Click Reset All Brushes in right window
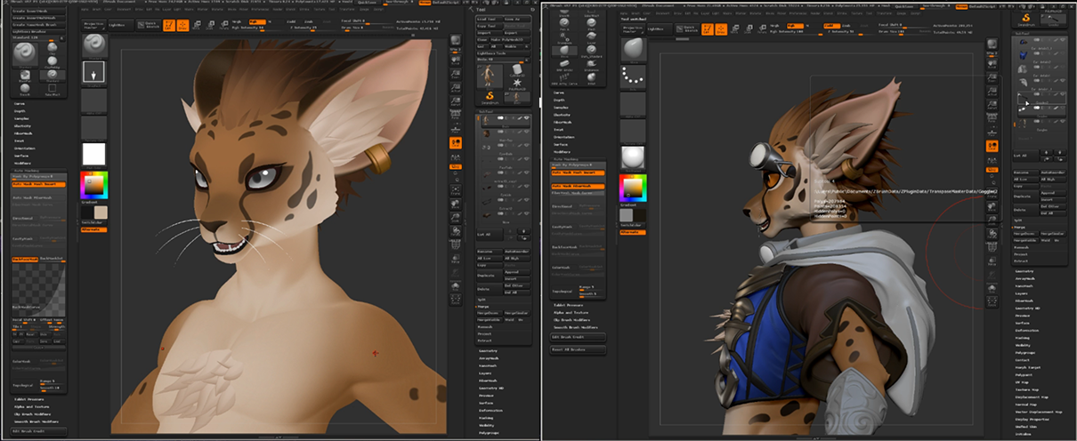1077x441 pixels. pos(577,349)
